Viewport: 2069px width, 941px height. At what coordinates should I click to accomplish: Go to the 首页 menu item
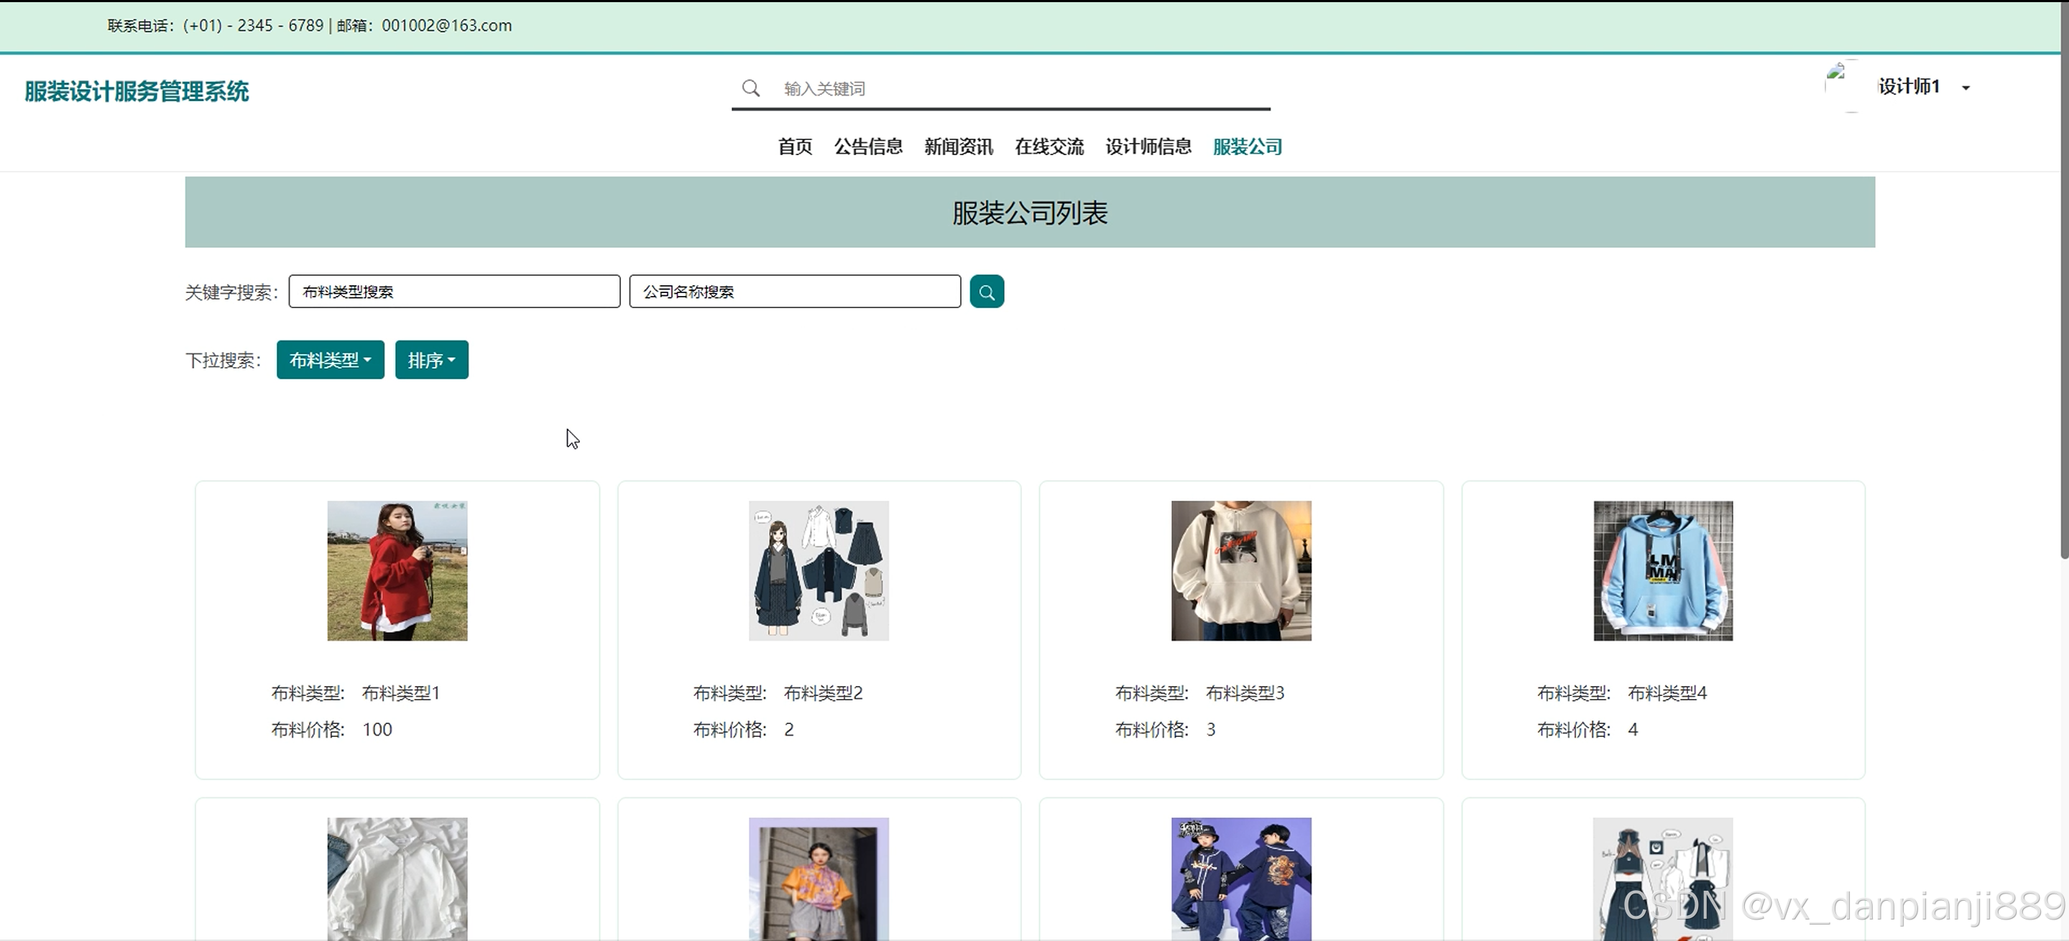pos(794,147)
